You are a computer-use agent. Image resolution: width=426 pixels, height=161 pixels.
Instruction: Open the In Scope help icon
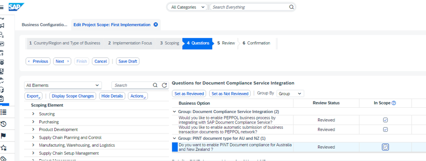point(394,103)
